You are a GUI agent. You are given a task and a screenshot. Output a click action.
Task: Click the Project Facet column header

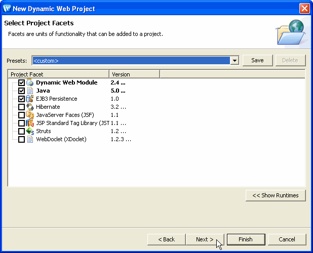[59, 74]
